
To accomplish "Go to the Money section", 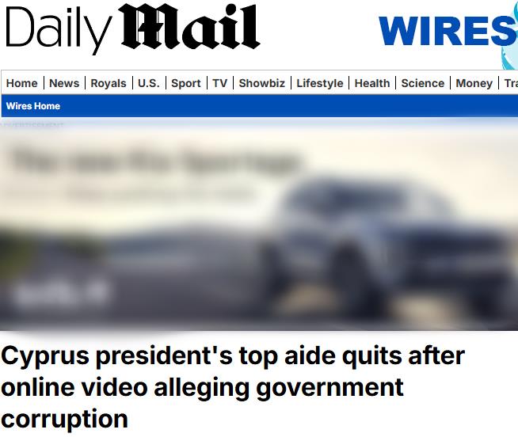I will pos(474,83).
